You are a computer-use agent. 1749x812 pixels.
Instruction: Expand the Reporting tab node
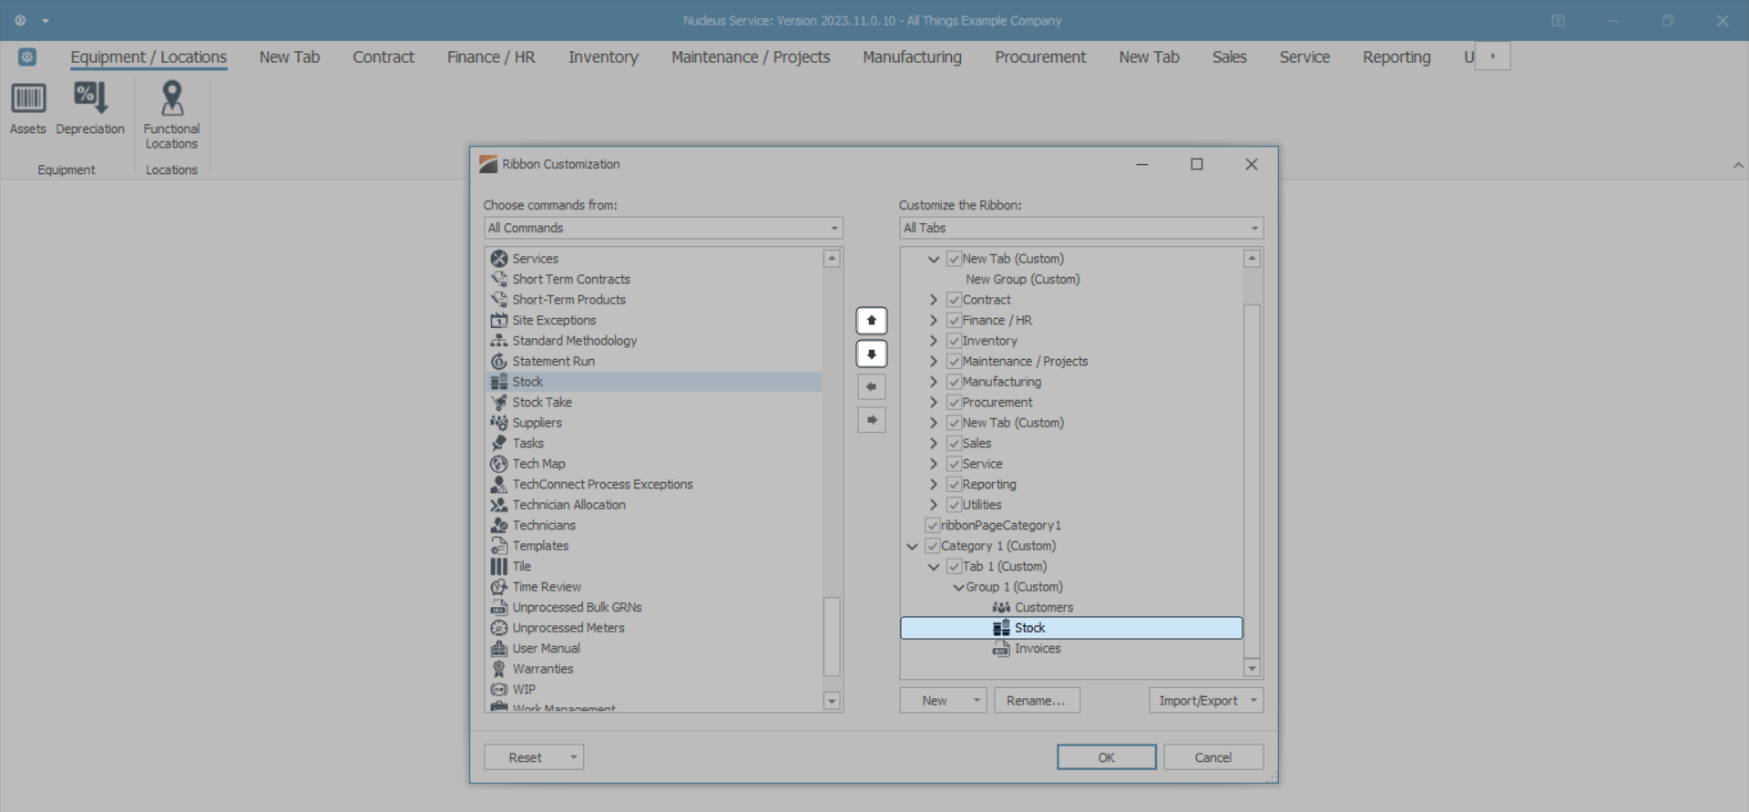(x=933, y=484)
